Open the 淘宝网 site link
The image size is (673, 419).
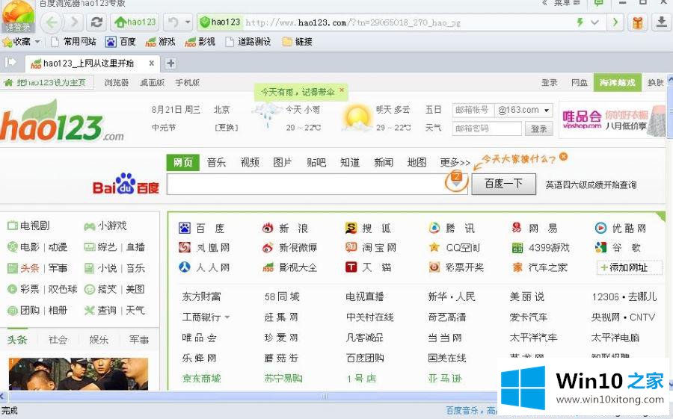pos(371,247)
